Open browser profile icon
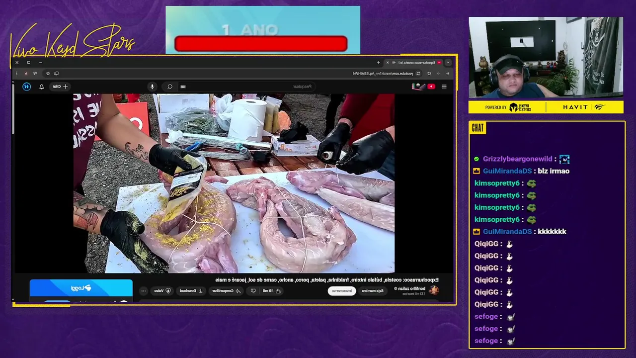 tap(26, 73)
